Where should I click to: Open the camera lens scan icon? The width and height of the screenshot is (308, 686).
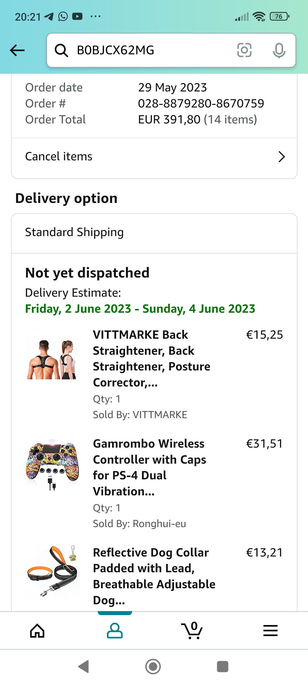click(244, 50)
